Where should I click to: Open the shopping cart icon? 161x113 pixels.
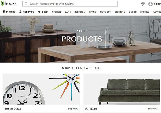point(143,4)
